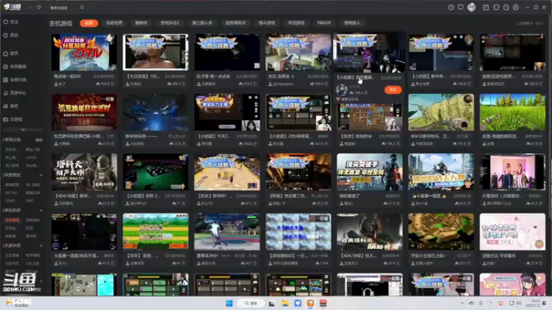Open 历史 history in the left sidebar
The width and height of the screenshot is (552, 310).
(11, 35)
